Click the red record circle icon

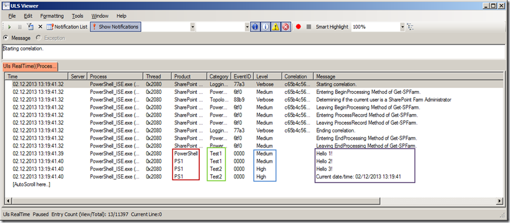tap(298, 27)
